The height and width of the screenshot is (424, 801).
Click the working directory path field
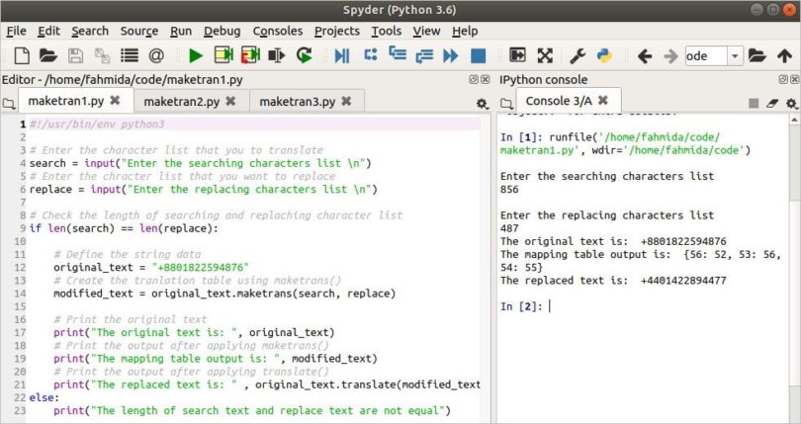click(x=706, y=55)
